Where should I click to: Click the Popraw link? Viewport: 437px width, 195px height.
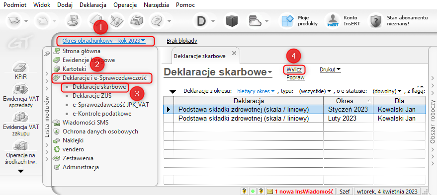point(295,77)
